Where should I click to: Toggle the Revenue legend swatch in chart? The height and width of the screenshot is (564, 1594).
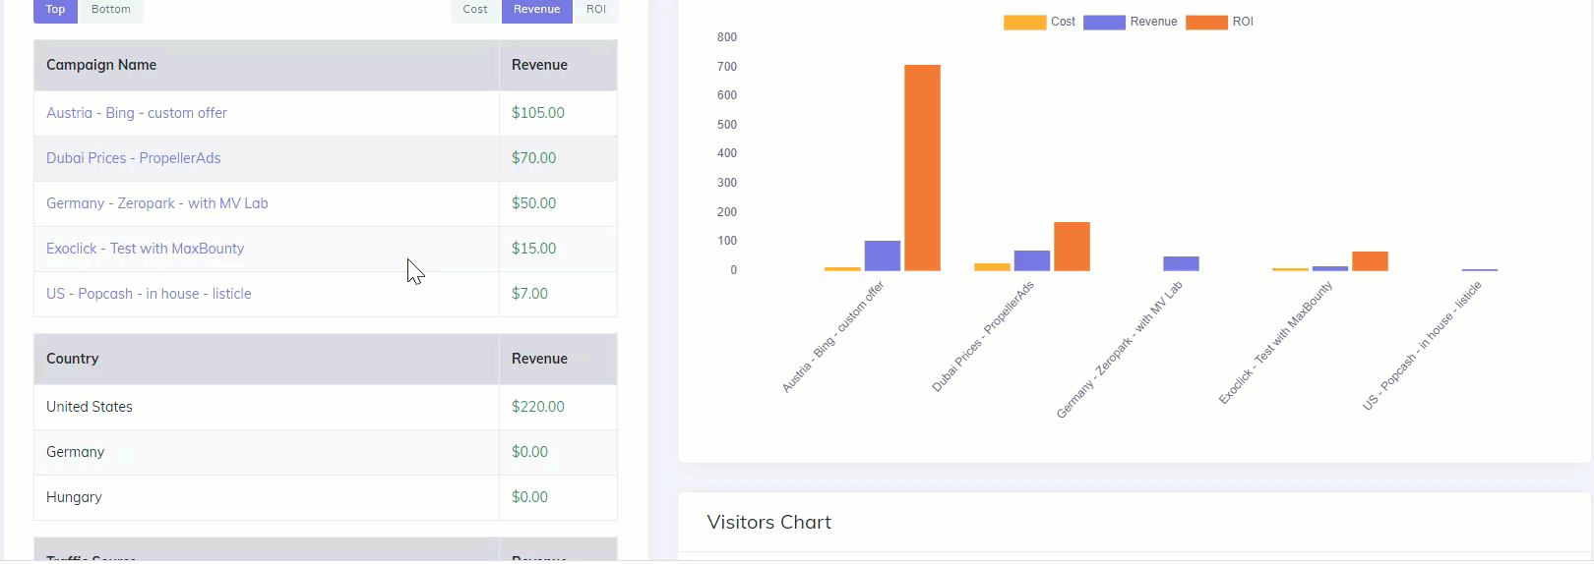click(1104, 22)
